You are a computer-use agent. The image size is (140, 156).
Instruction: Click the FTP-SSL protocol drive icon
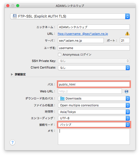point(15,16)
